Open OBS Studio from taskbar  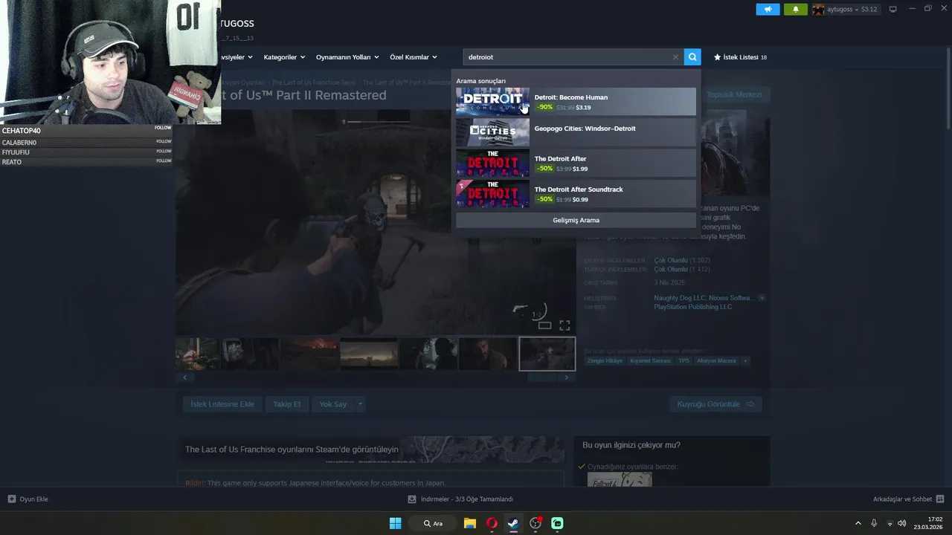point(535,523)
